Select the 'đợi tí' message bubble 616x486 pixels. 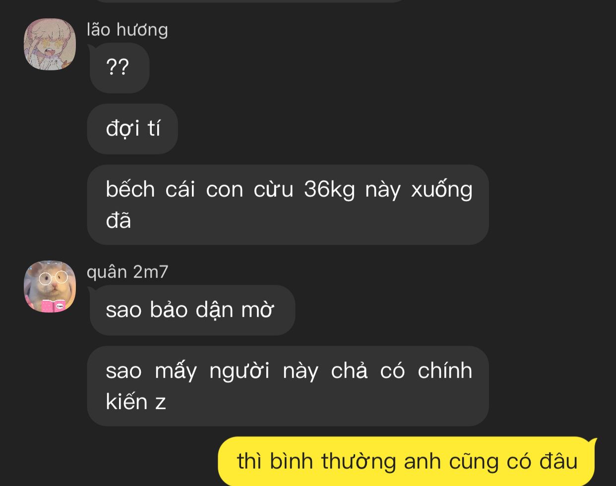(x=132, y=129)
